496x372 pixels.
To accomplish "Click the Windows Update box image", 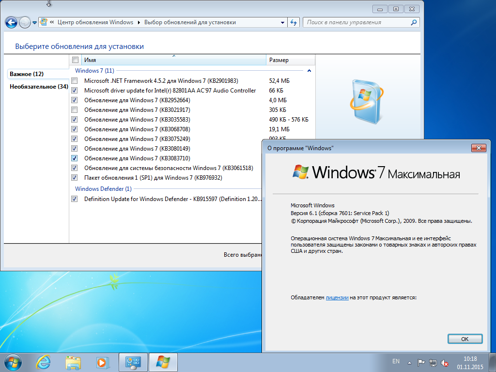I will [x=367, y=102].
